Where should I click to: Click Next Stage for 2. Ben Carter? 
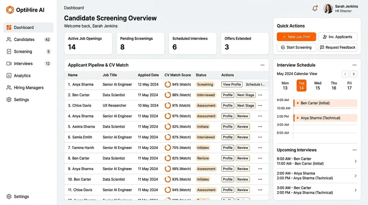click(246, 95)
